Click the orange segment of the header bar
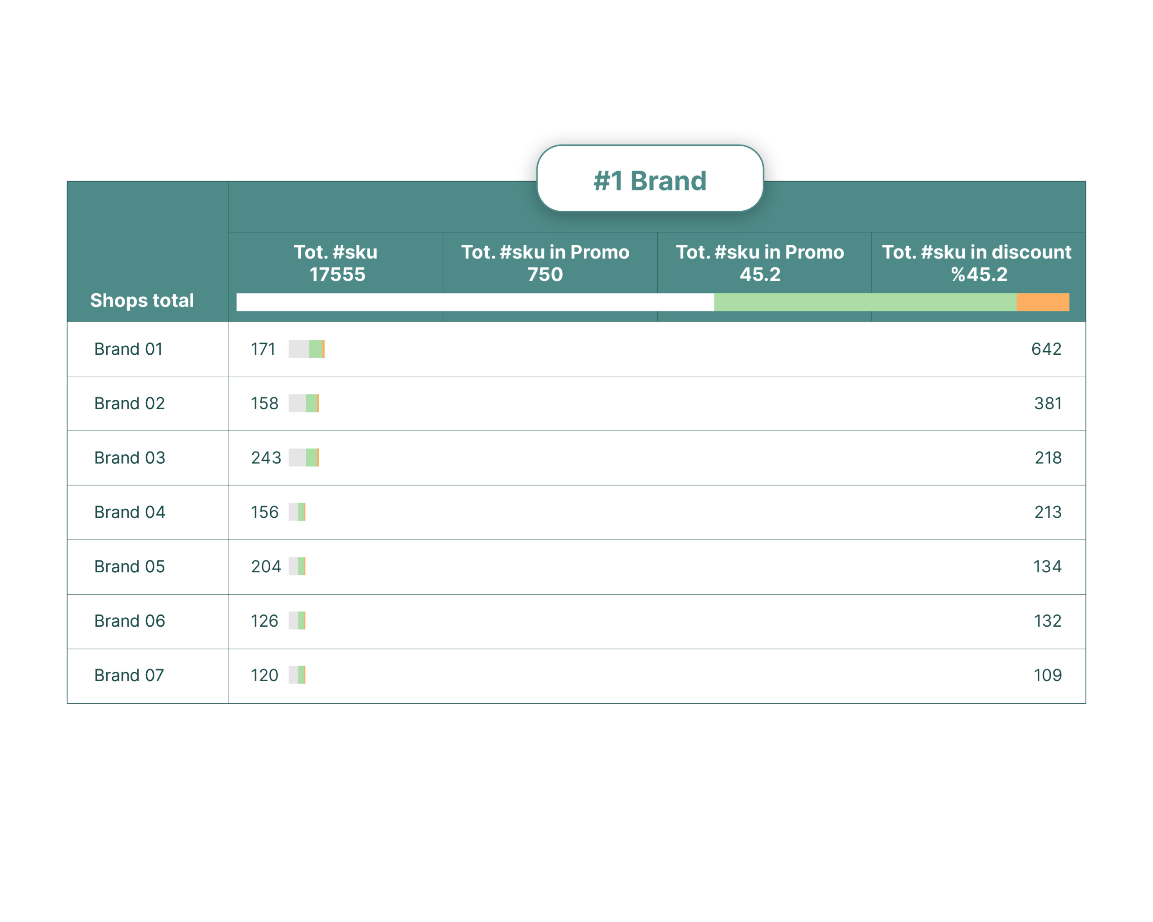 1042,302
